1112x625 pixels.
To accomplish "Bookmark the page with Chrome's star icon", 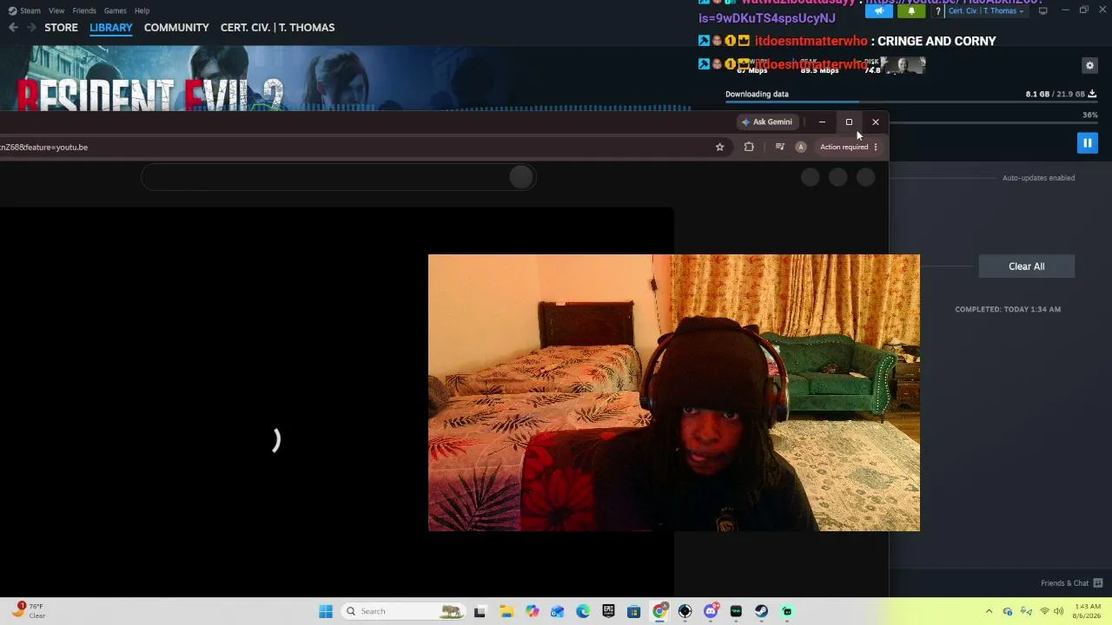I will pyautogui.click(x=719, y=148).
